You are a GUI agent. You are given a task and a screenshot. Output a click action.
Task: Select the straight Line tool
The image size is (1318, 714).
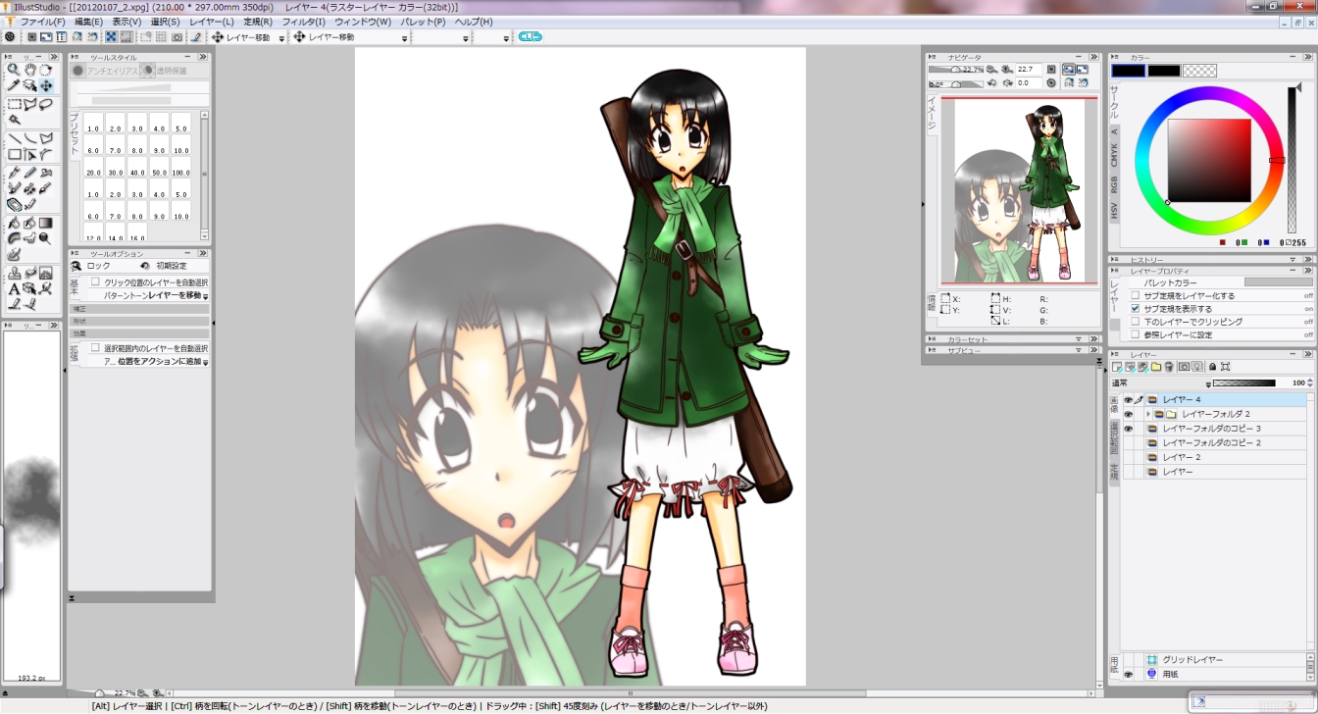pyautogui.click(x=14, y=138)
